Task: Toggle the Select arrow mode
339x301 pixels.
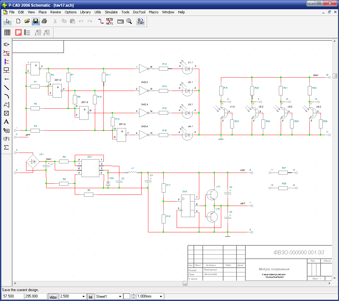Action: pyautogui.click(x=8, y=21)
